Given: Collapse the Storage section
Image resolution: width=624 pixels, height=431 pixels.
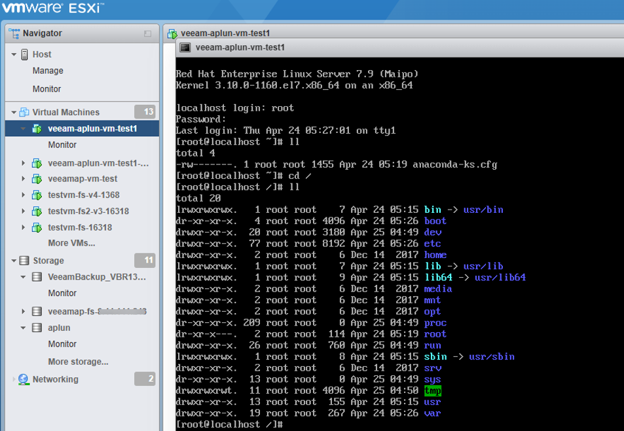Looking at the screenshot, I should tap(14, 261).
